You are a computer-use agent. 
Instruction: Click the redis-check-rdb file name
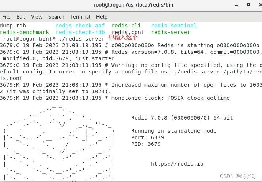pyautogui.click(x=80, y=32)
